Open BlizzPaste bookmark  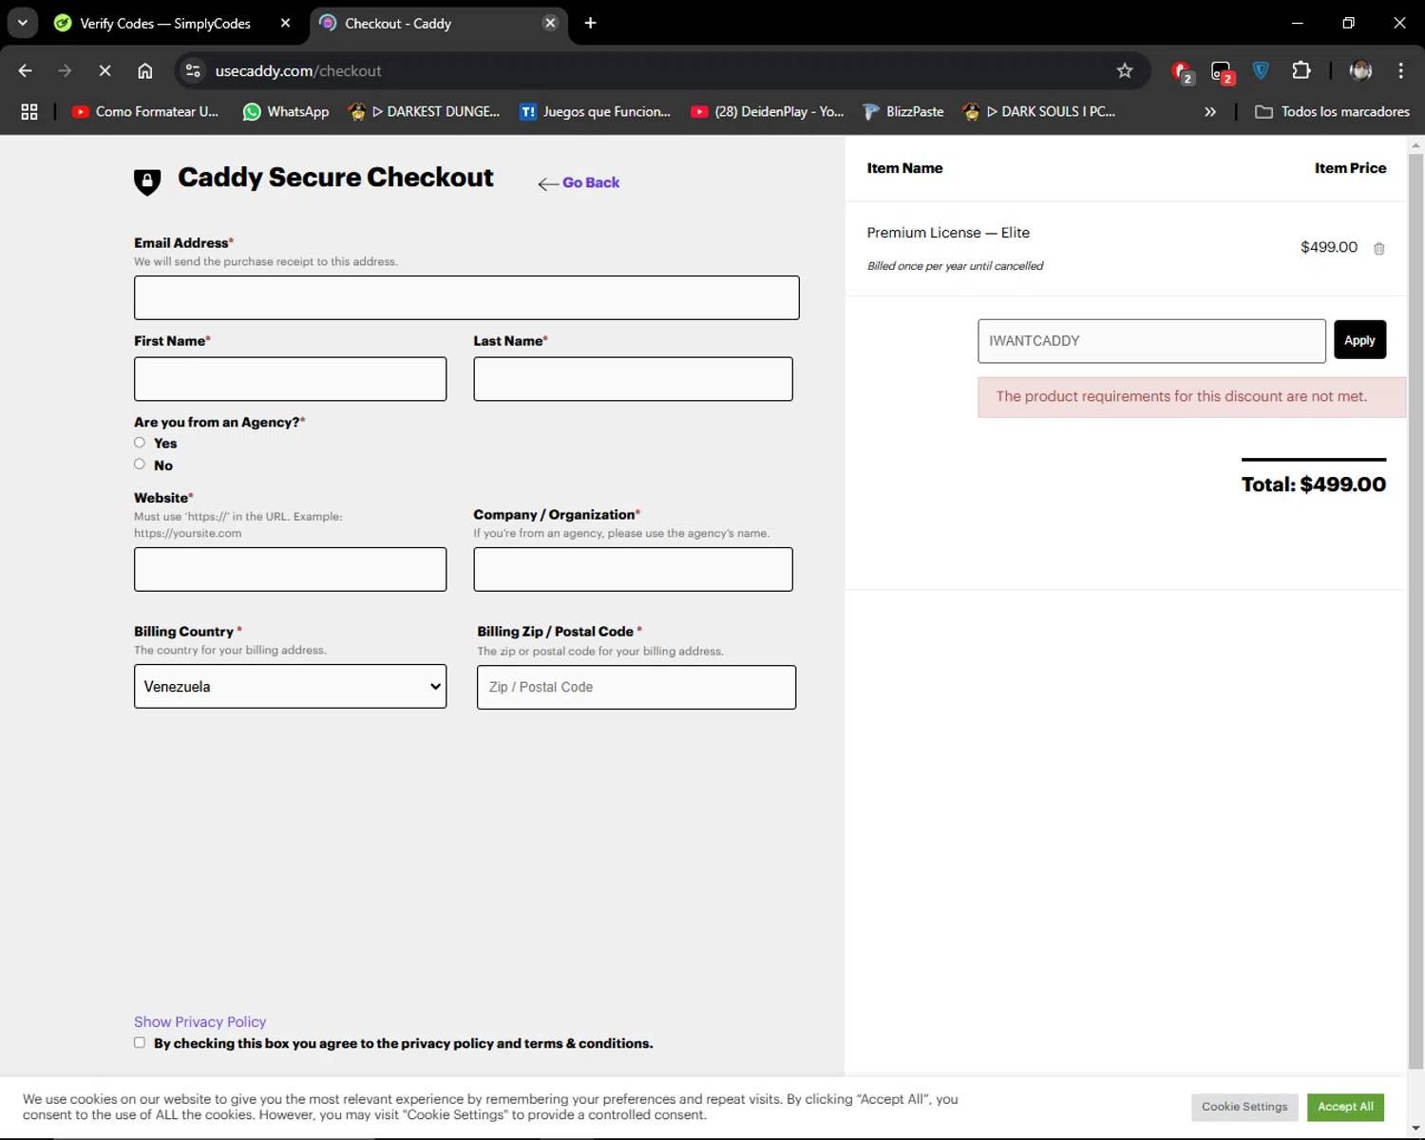pyautogui.click(x=903, y=112)
